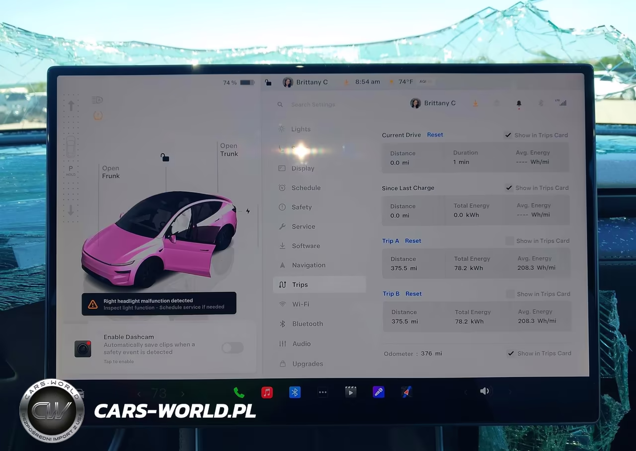Image resolution: width=636 pixels, height=451 pixels.
Task: Tap Brittany C avatar in the top status bar
Action: click(x=288, y=82)
